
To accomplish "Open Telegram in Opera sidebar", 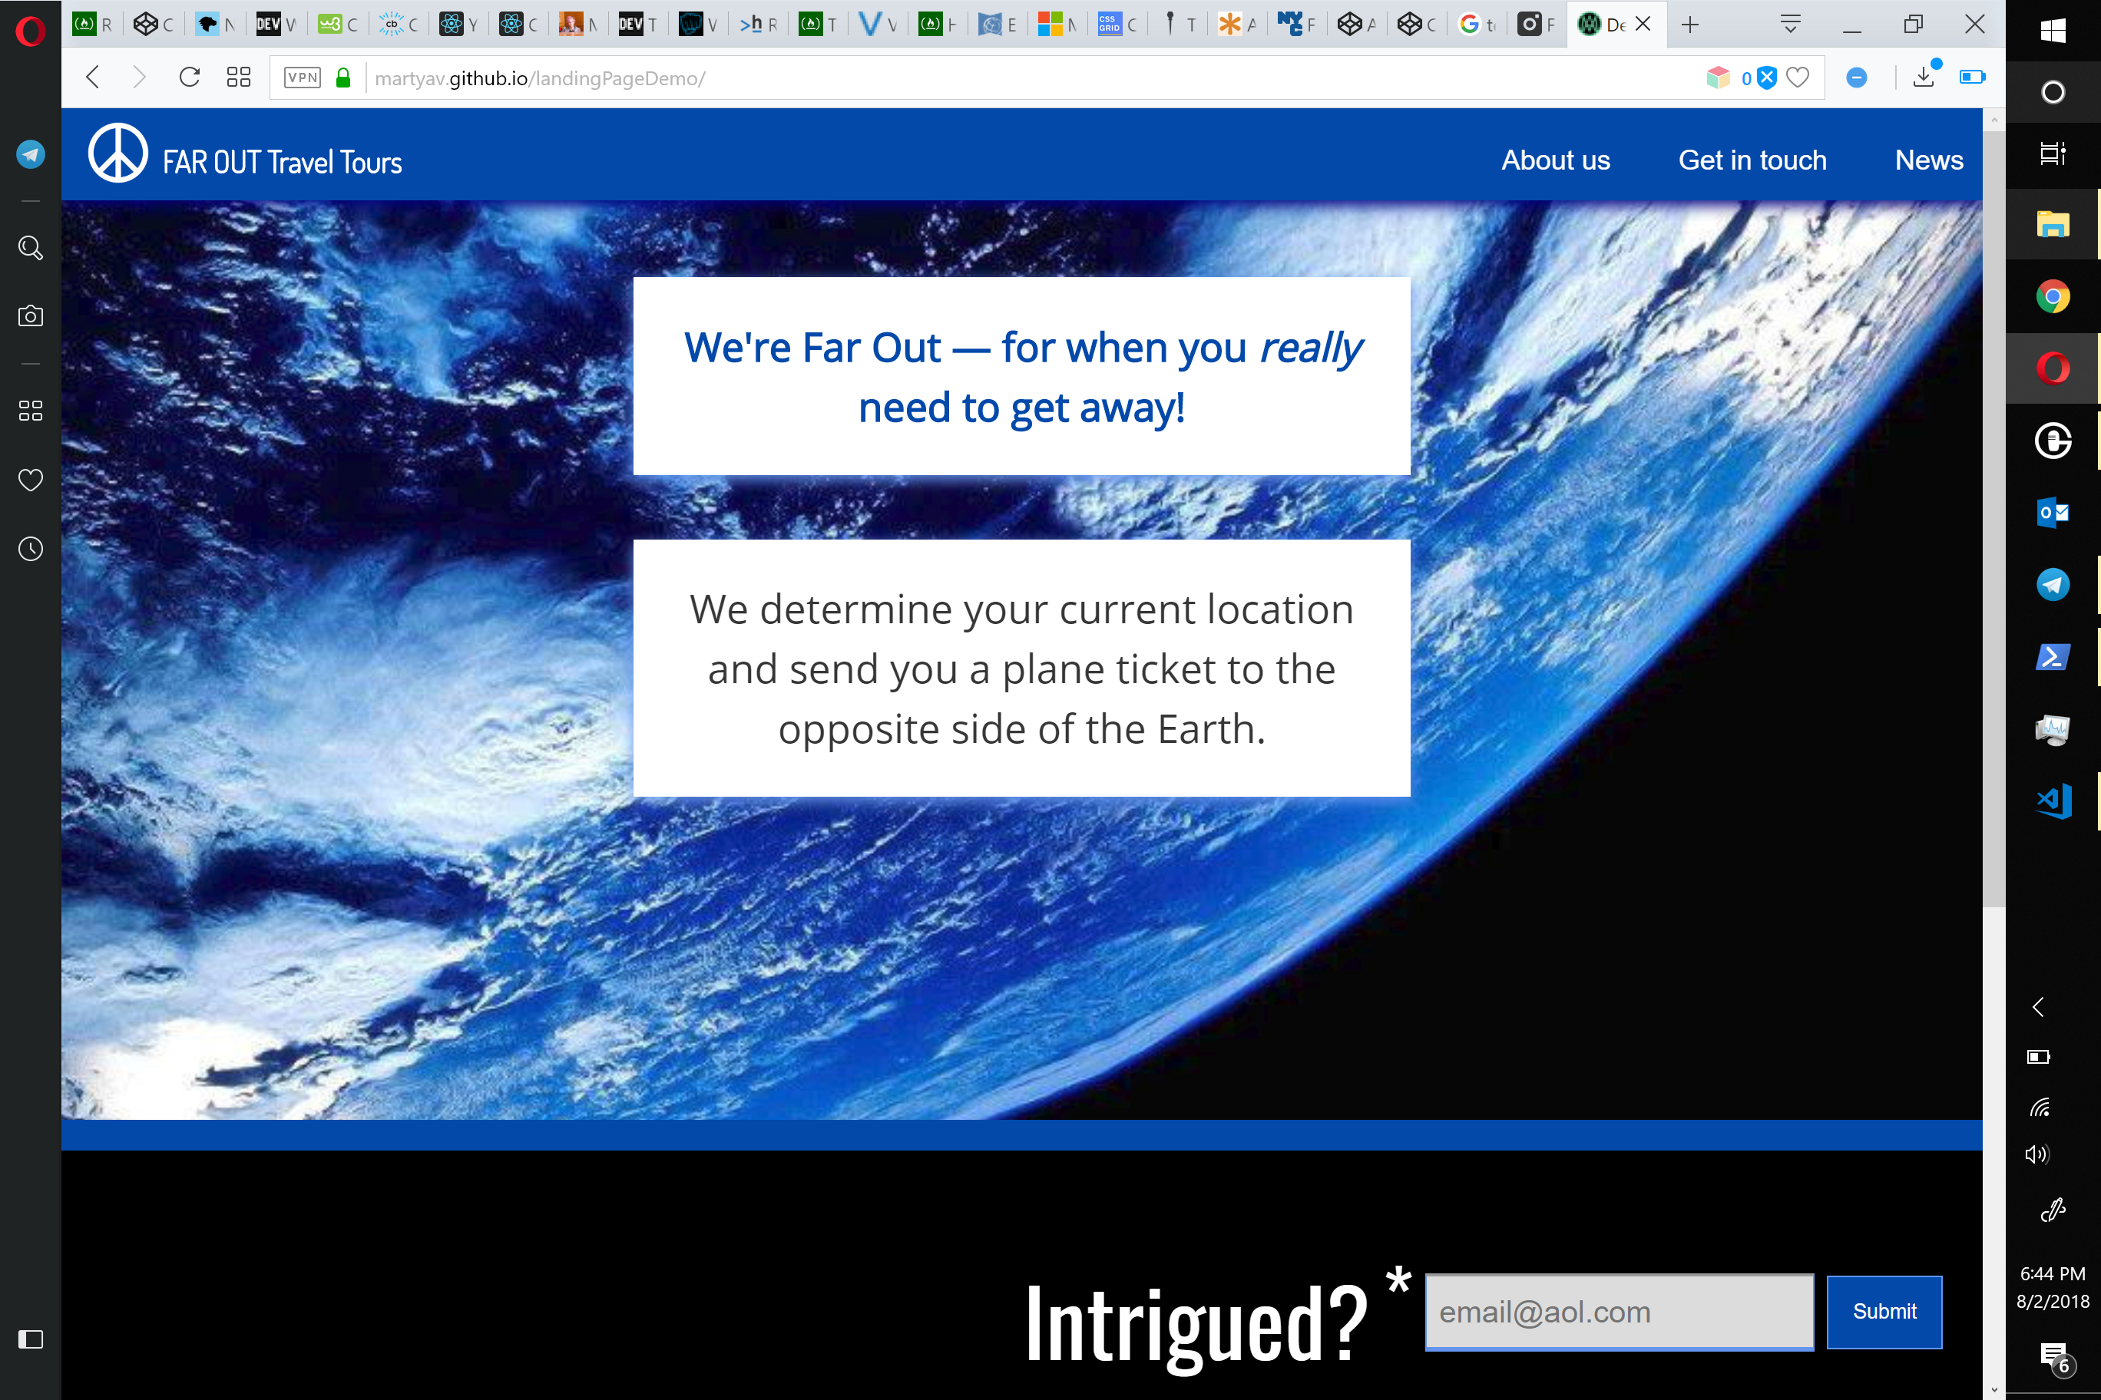I will 31,154.
